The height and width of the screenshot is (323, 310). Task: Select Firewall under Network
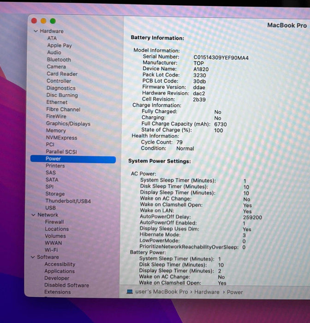click(x=54, y=222)
